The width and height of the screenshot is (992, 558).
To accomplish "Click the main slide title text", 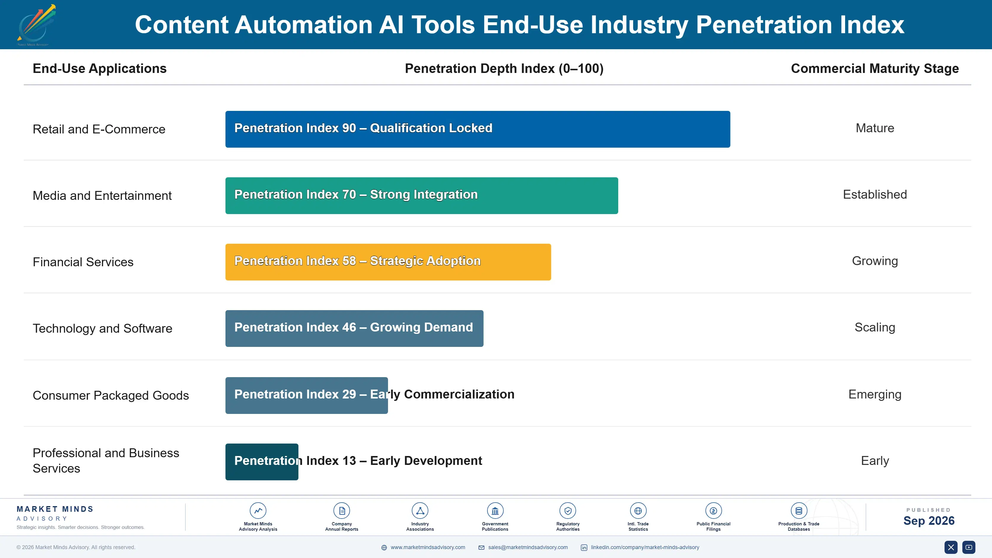I will [x=519, y=25].
